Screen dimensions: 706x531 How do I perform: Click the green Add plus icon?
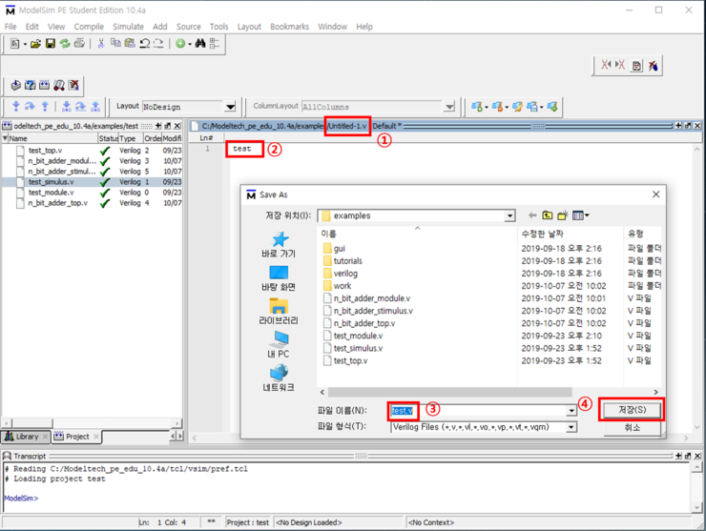click(x=180, y=43)
